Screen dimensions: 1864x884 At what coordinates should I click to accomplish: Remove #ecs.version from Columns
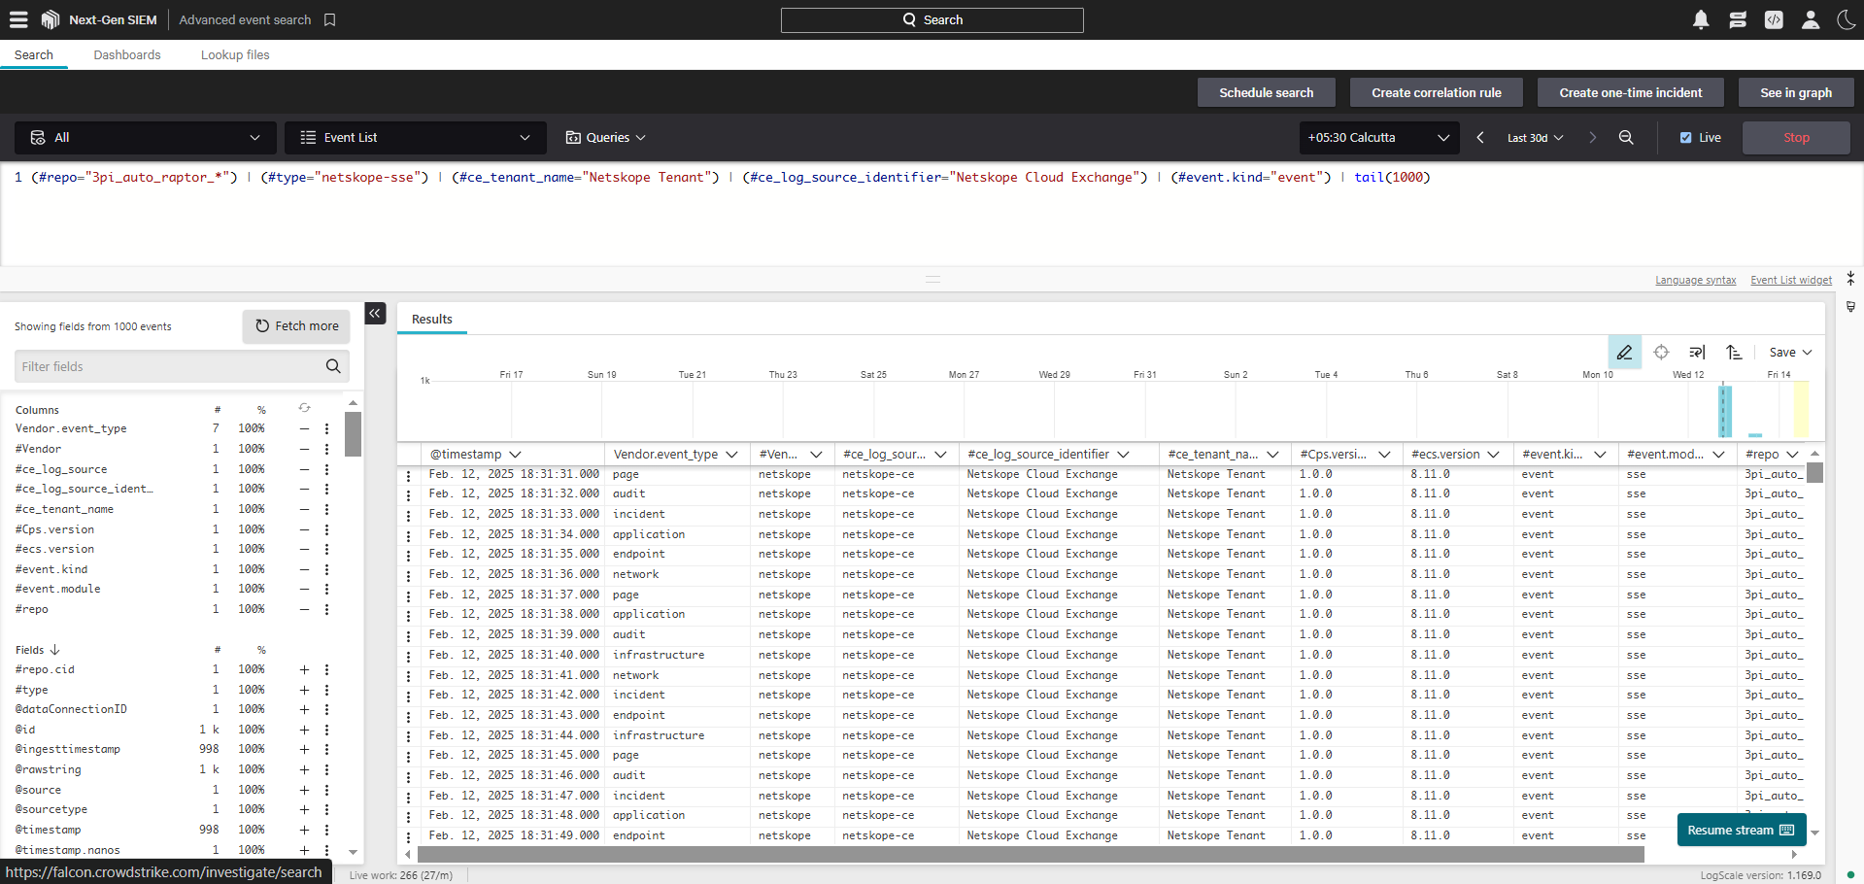[x=304, y=549]
